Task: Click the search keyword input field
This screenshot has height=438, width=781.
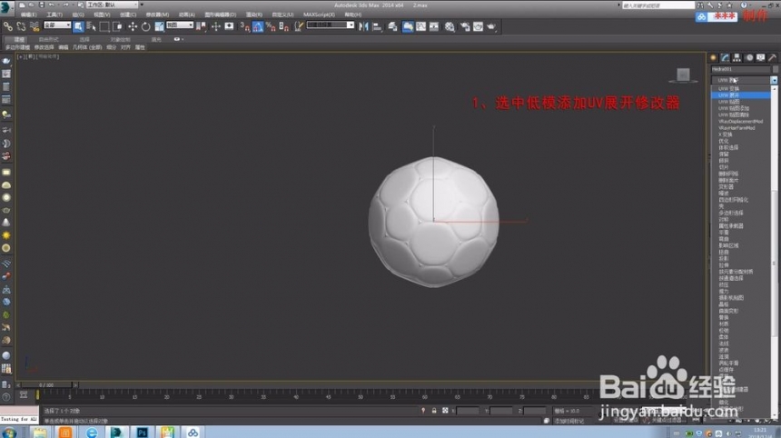Action: point(658,5)
